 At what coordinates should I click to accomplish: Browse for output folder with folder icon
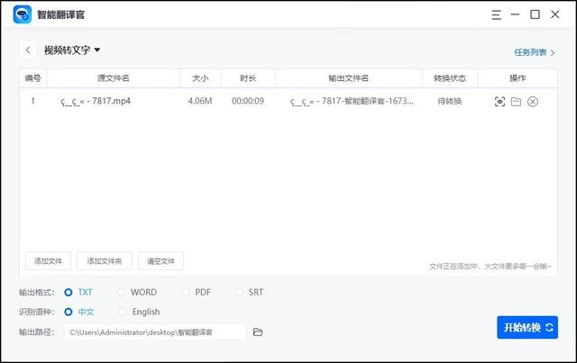(x=258, y=332)
